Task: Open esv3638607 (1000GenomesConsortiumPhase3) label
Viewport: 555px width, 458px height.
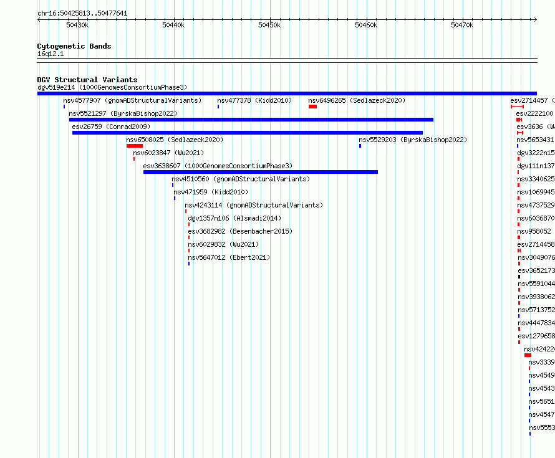Action: (x=218, y=166)
